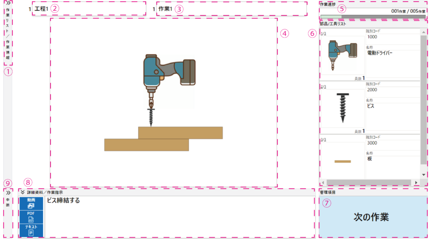This screenshot has height=239, width=429.
Task: Select the ビス screw thumbnail in parts list
Action: (x=342, y=107)
